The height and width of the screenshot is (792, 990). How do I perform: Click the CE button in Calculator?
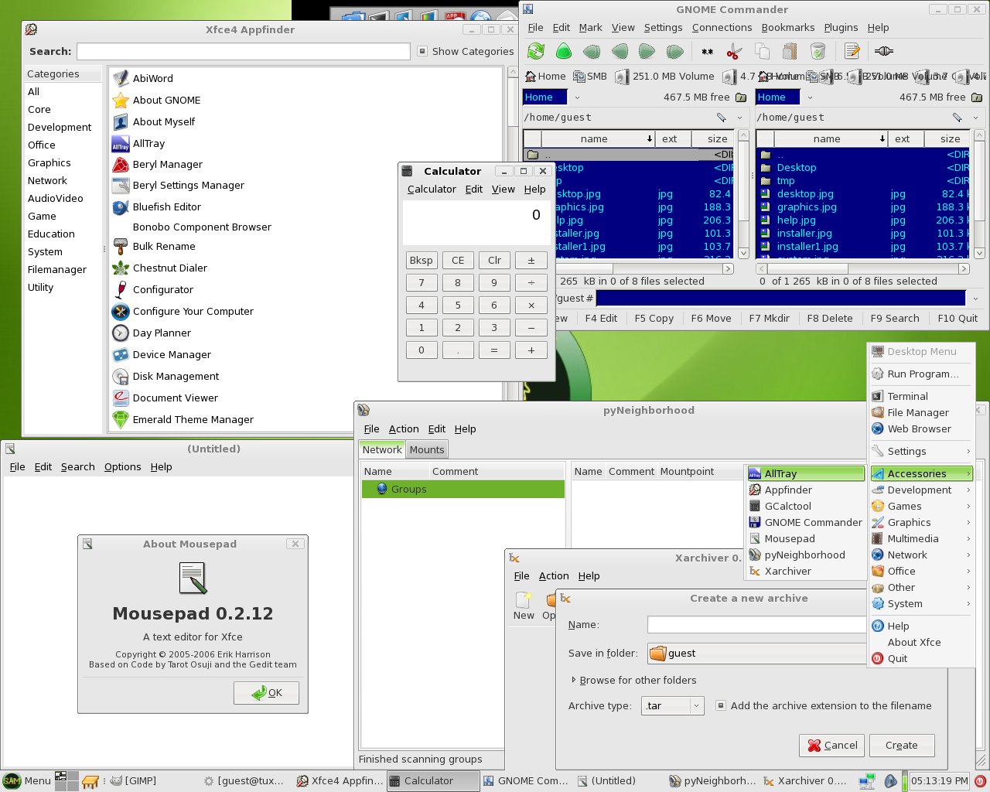coord(458,261)
